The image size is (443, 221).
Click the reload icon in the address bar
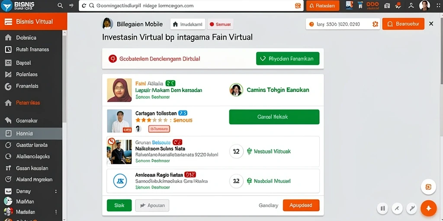pos(84,5)
